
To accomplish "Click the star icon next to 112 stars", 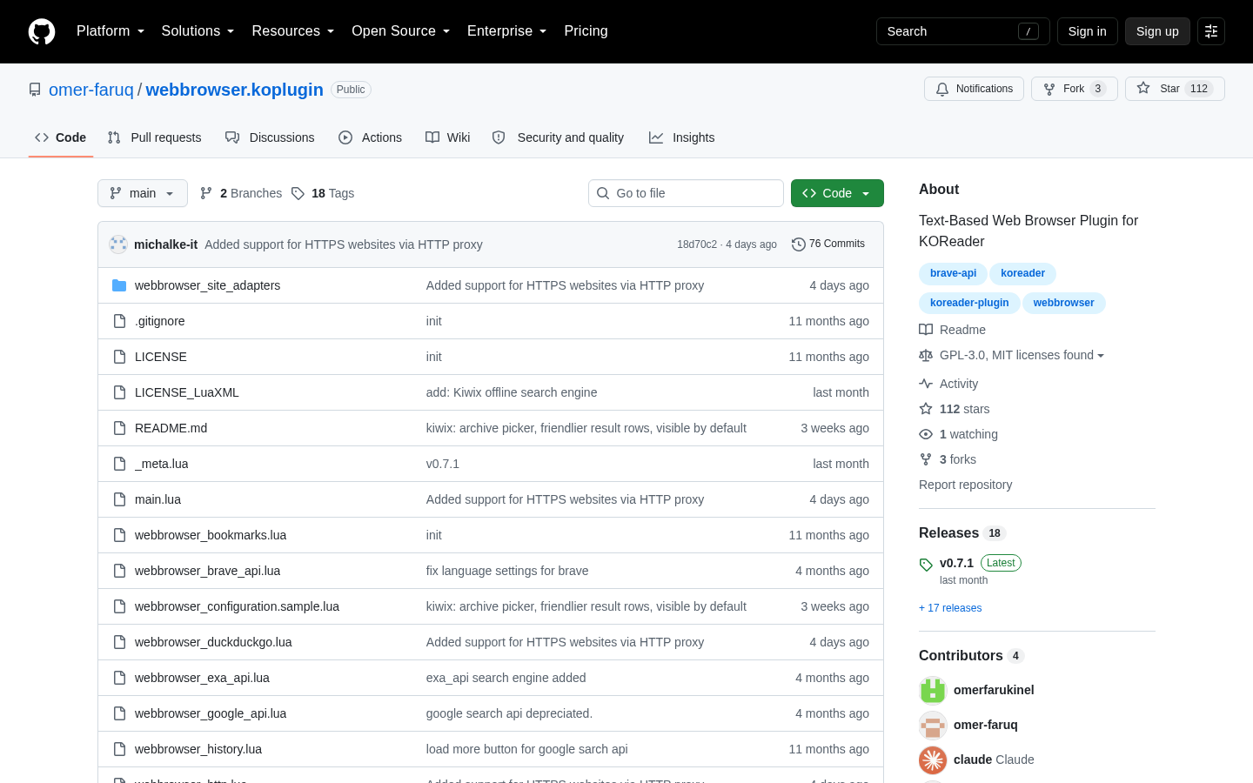I will [x=926, y=409].
